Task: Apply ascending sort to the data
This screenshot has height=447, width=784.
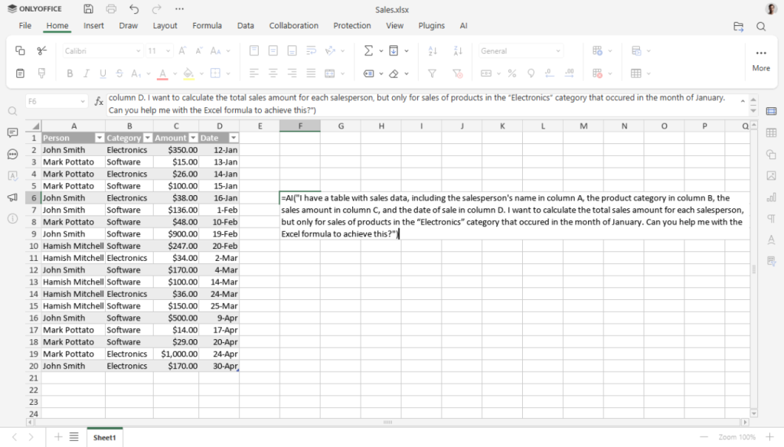Action: point(431,51)
